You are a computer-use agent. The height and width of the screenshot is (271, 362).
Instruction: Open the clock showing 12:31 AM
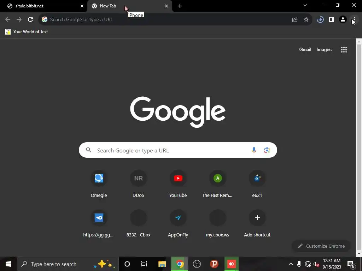(x=332, y=264)
